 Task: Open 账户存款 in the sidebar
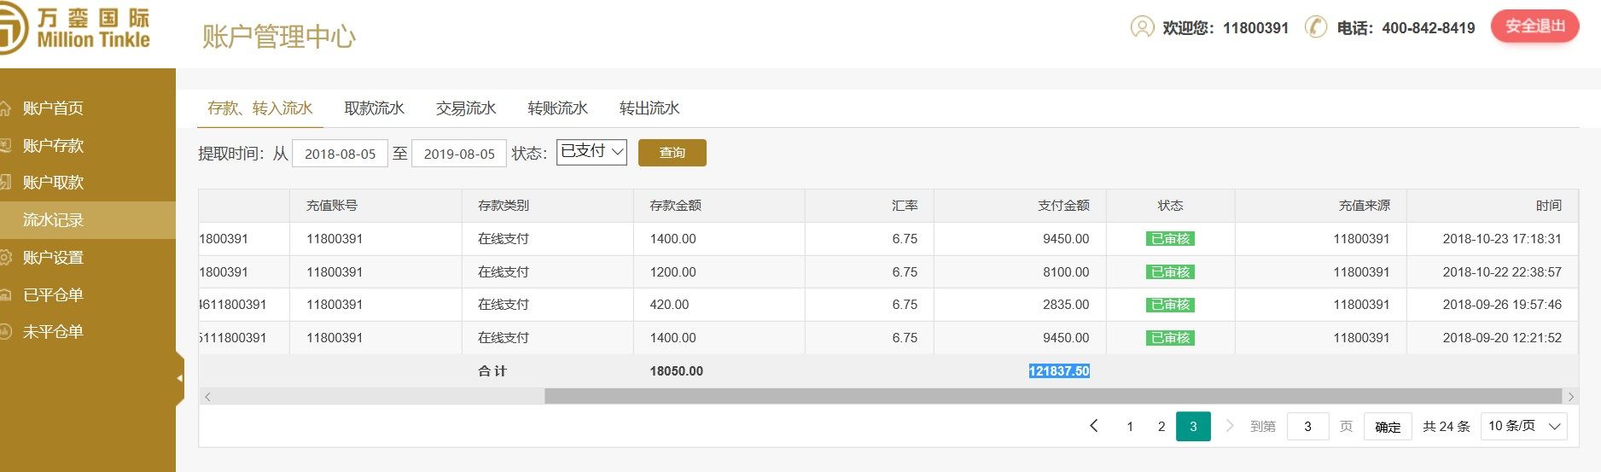(53, 146)
